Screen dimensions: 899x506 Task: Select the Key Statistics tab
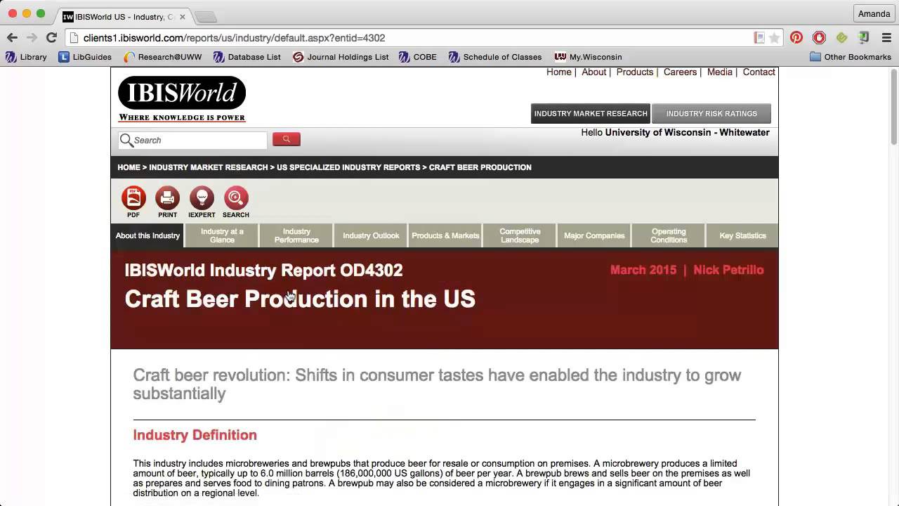pyautogui.click(x=742, y=235)
